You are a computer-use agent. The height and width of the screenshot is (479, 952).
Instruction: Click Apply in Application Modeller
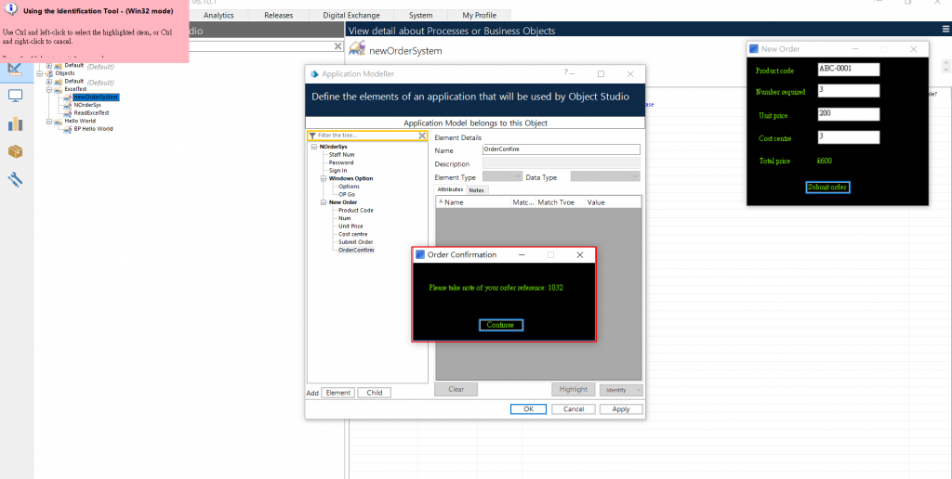pos(621,409)
